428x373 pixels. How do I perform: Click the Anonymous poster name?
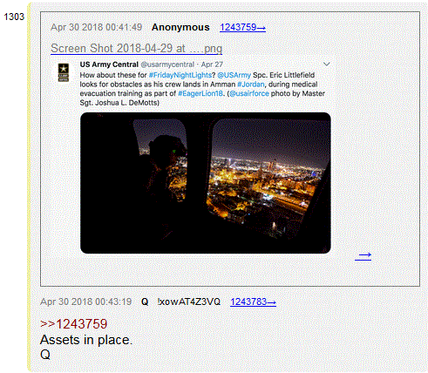(180, 27)
